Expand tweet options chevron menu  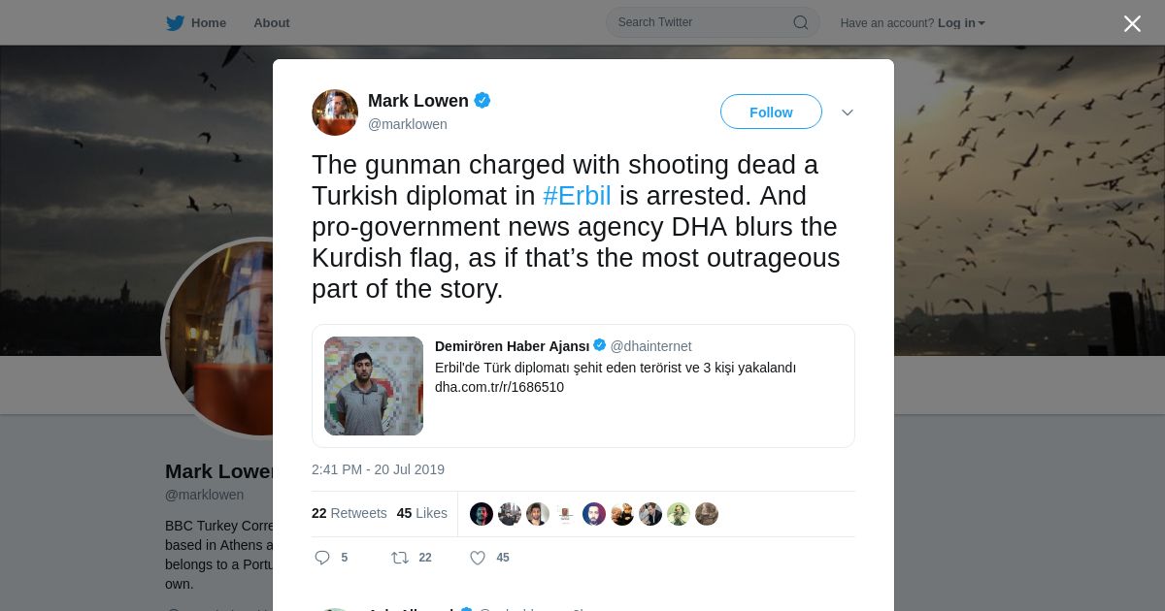click(x=848, y=113)
